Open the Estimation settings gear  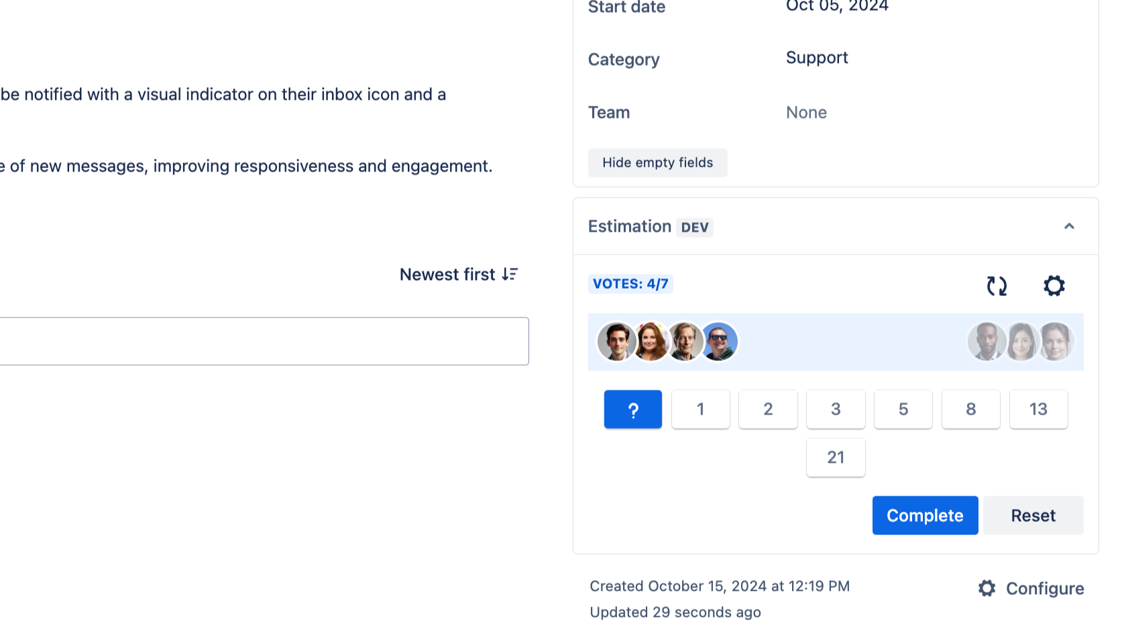point(1054,285)
